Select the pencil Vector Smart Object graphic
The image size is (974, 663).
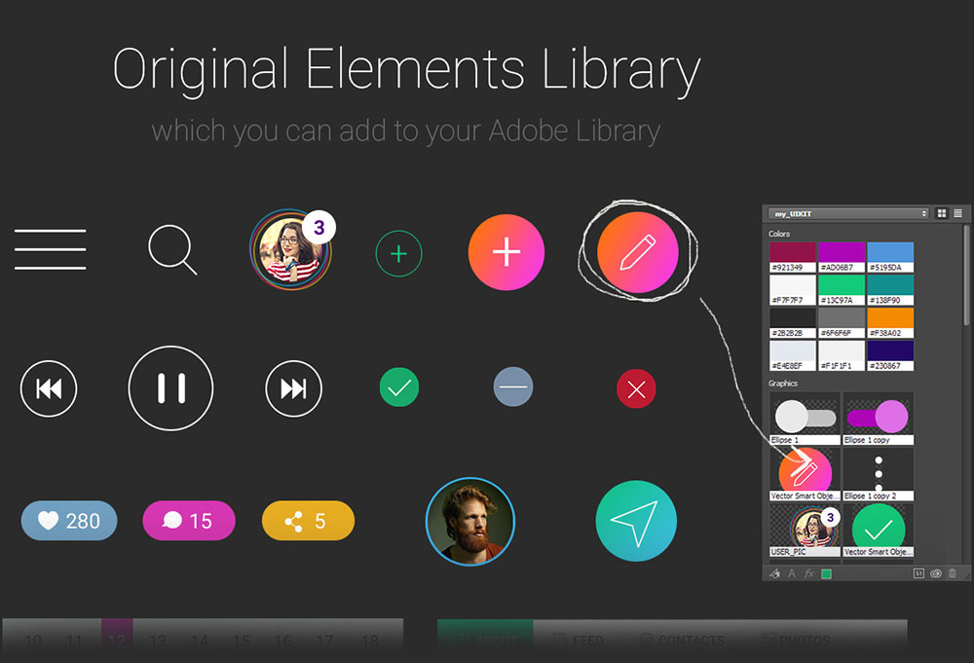click(805, 474)
